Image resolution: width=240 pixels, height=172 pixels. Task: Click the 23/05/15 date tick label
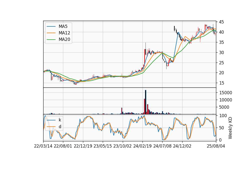pyautogui.click(x=103, y=146)
